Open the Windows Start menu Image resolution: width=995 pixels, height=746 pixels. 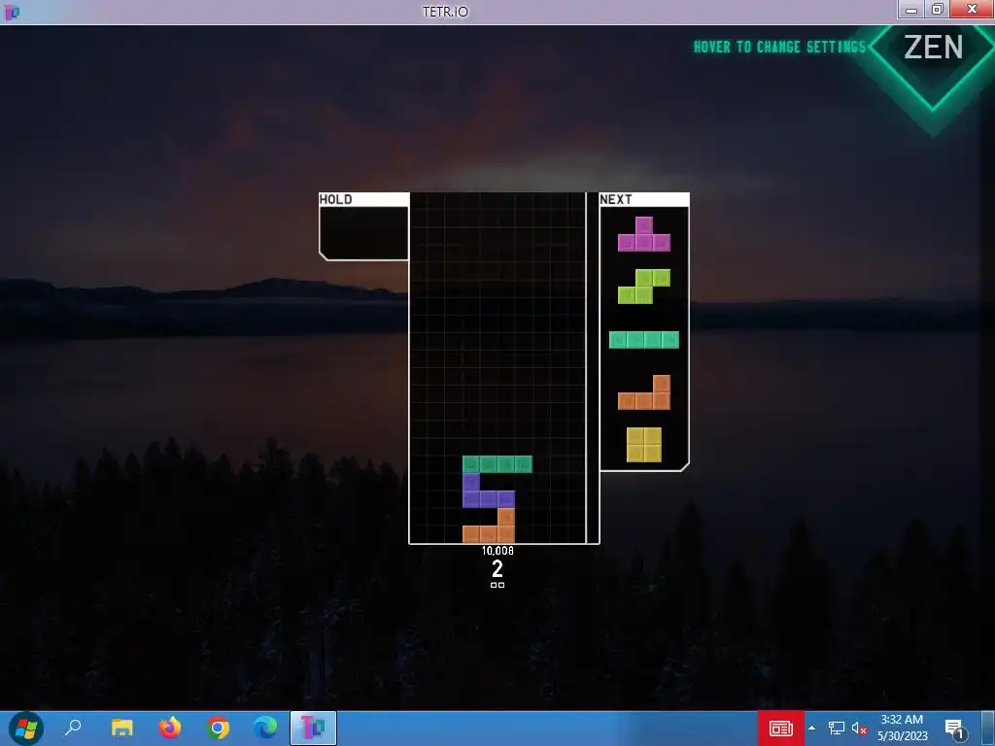coord(26,728)
